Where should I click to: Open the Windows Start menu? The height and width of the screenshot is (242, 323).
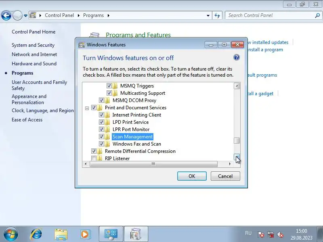tap(11, 234)
